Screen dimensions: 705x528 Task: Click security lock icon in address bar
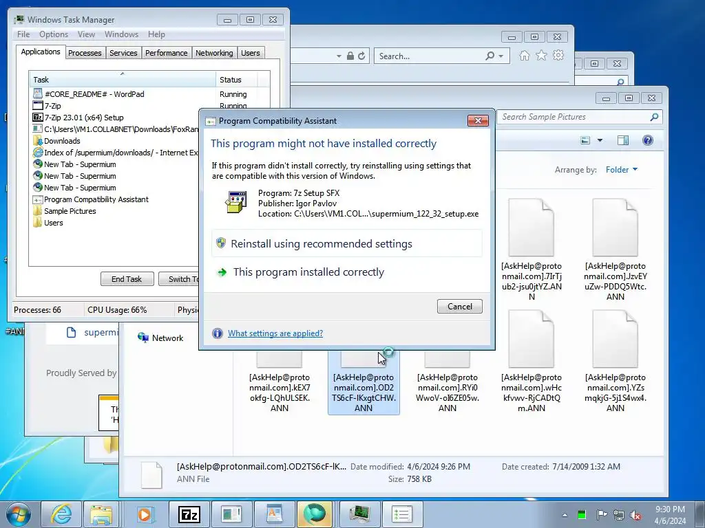(x=350, y=56)
